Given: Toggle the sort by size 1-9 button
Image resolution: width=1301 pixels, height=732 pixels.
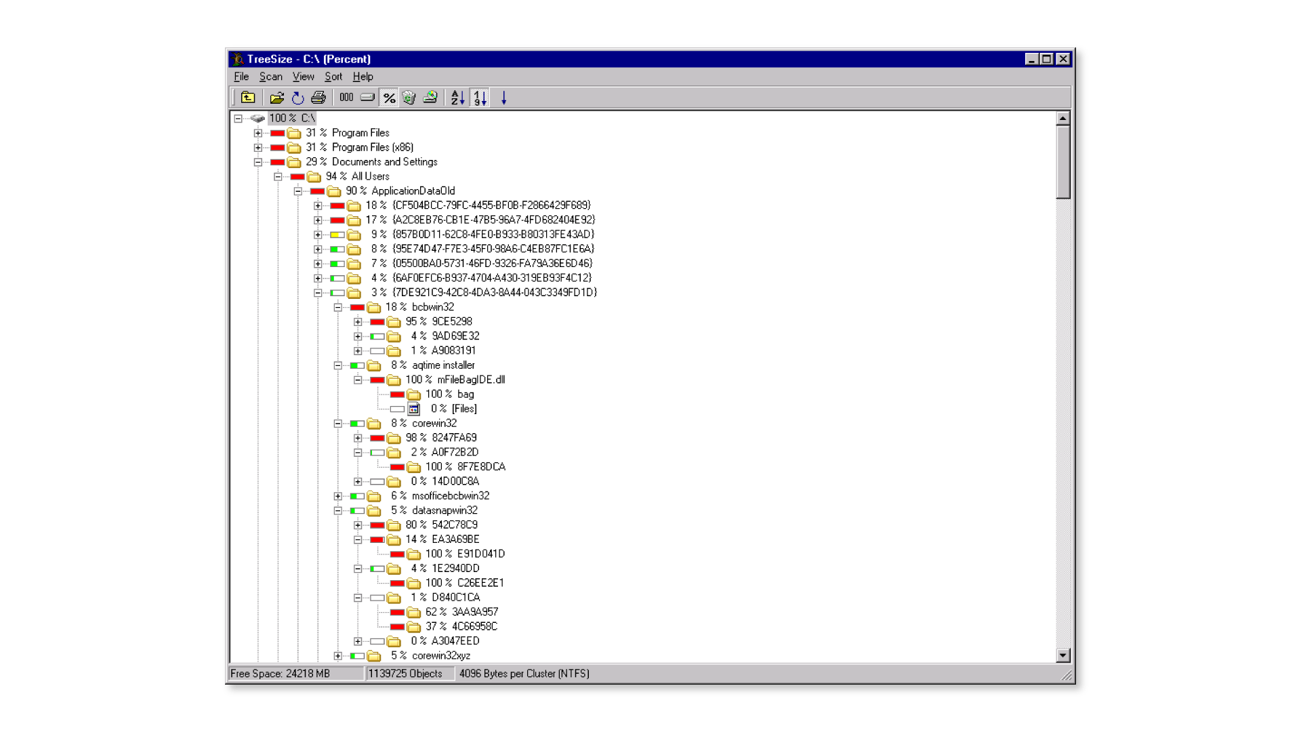Looking at the screenshot, I should [480, 98].
